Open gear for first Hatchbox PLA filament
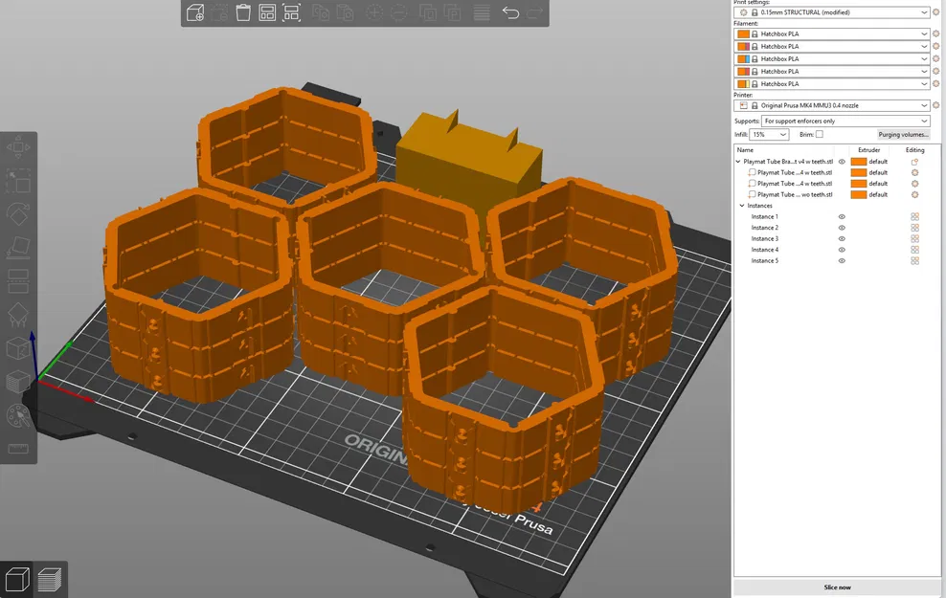Viewport: 946px width, 598px height. [935, 33]
